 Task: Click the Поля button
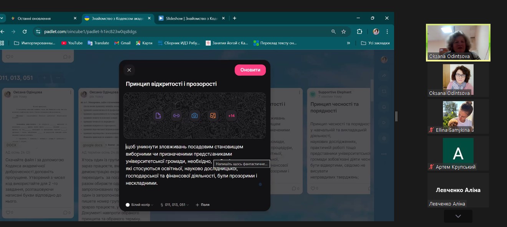202,205
